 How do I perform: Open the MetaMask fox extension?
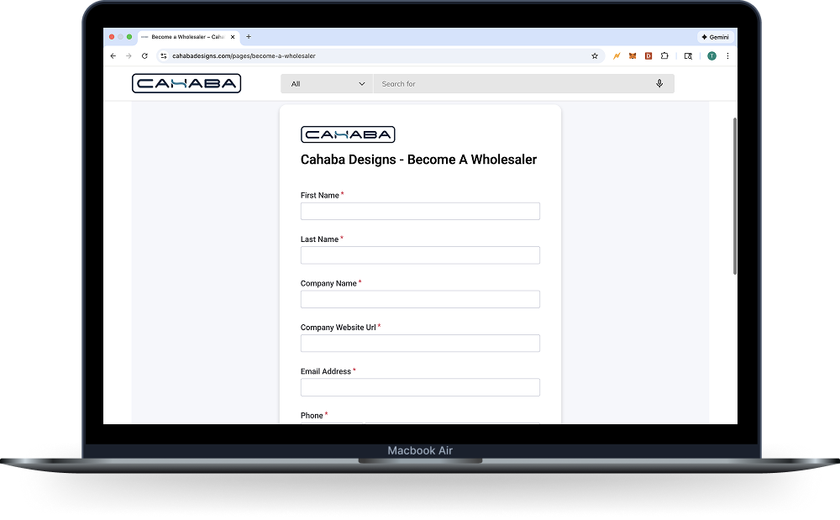tap(632, 56)
